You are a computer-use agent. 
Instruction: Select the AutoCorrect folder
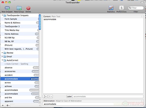(x=20, y=60)
